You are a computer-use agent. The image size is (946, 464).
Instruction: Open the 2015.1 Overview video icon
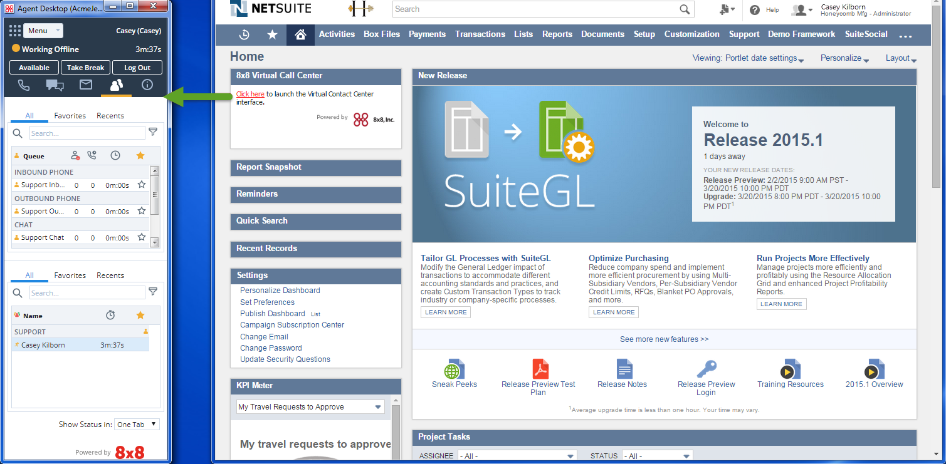(x=874, y=369)
